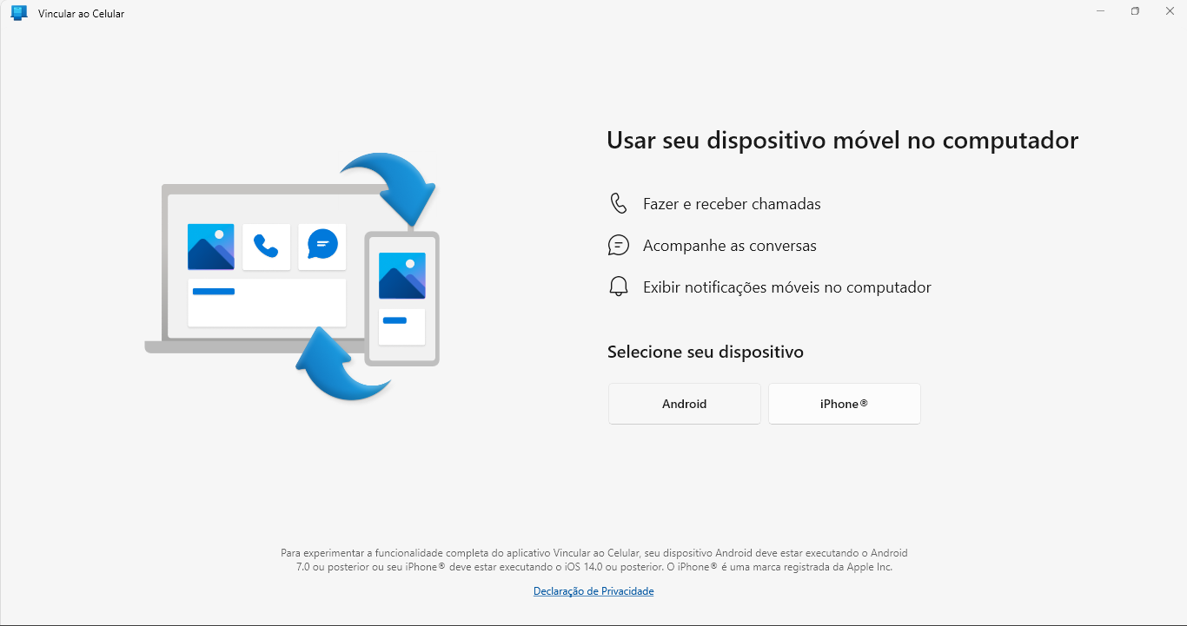Click the photo thumbnail on the phone illustration
The height and width of the screenshot is (626, 1187).
click(401, 275)
